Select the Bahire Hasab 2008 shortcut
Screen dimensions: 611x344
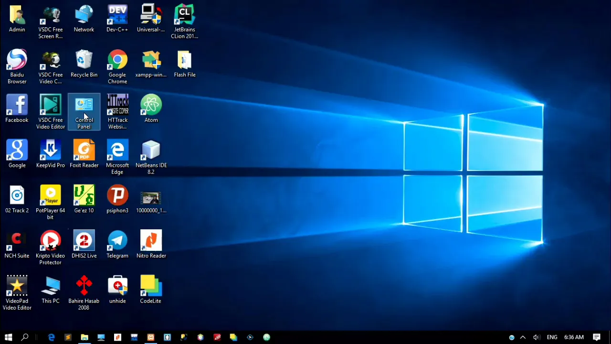(x=84, y=293)
